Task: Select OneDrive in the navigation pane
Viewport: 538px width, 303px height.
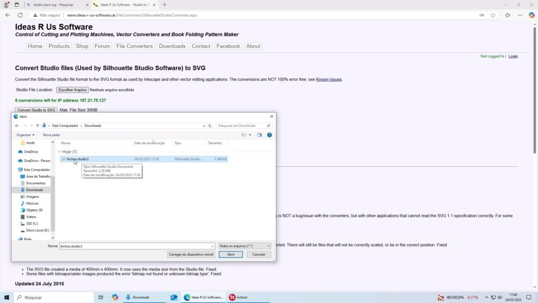Action: coord(30,152)
